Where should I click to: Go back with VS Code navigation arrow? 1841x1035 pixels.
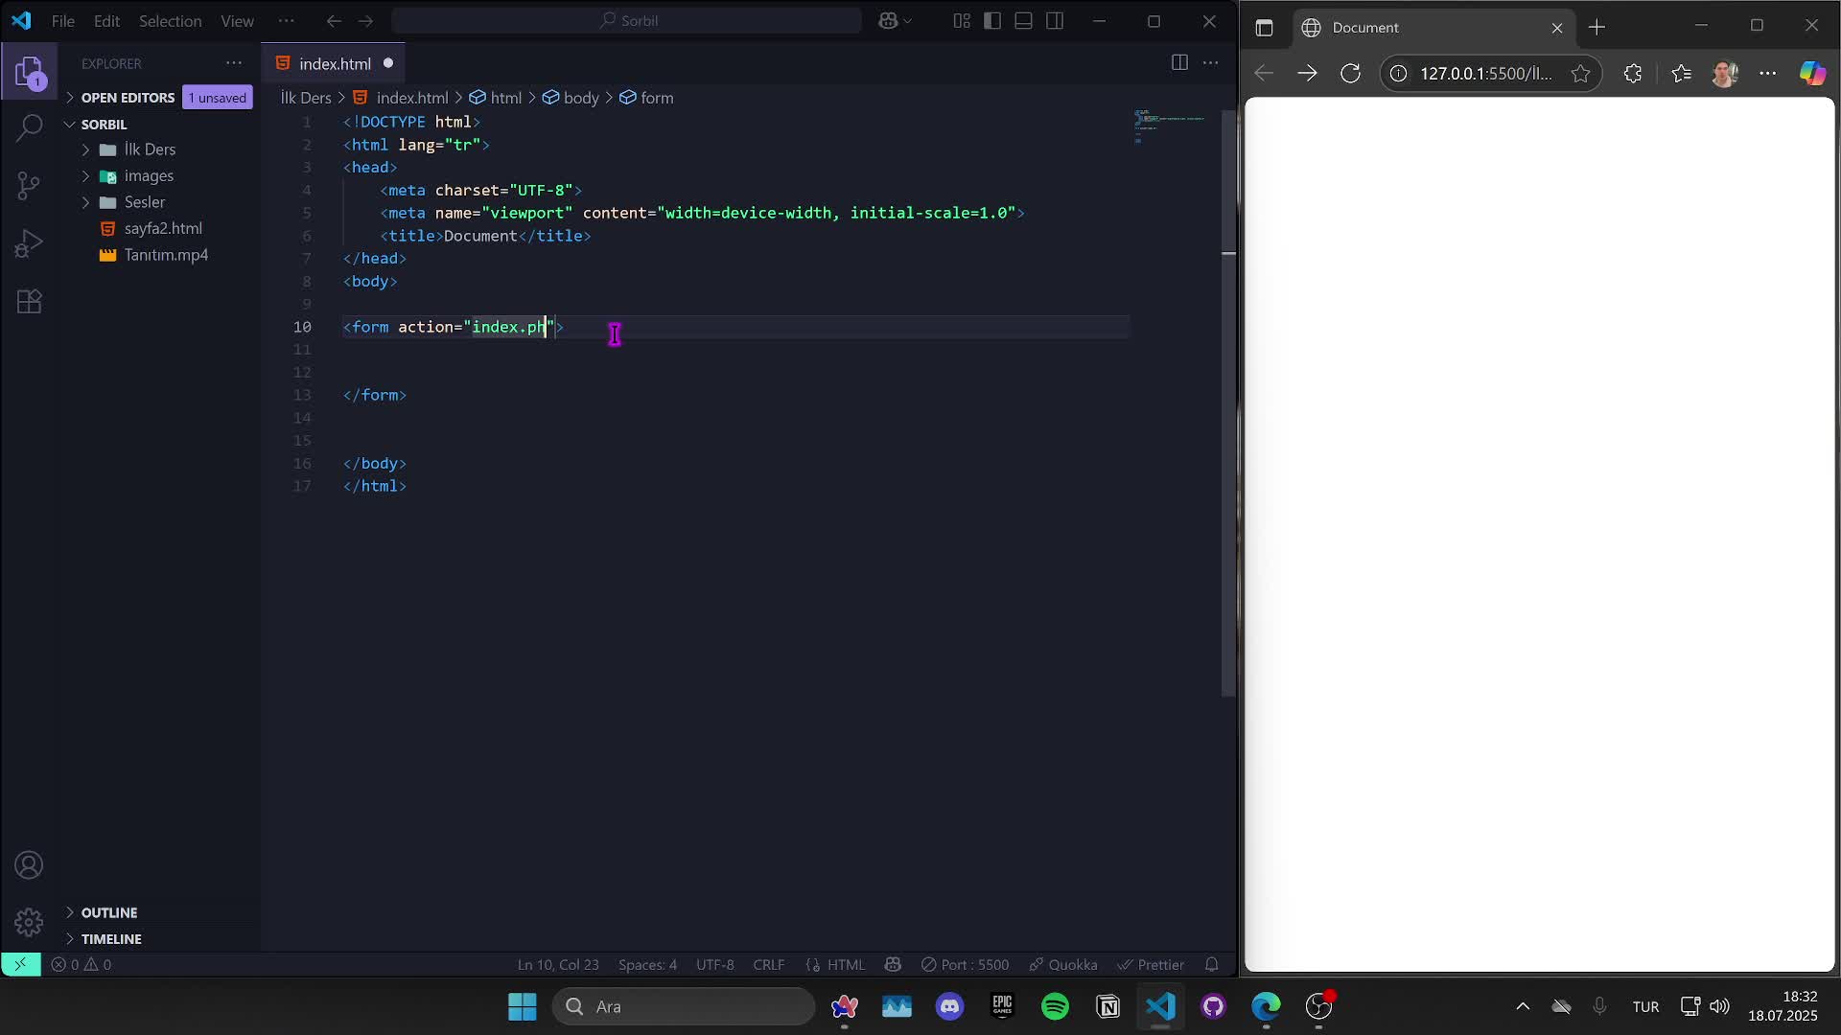click(x=334, y=21)
